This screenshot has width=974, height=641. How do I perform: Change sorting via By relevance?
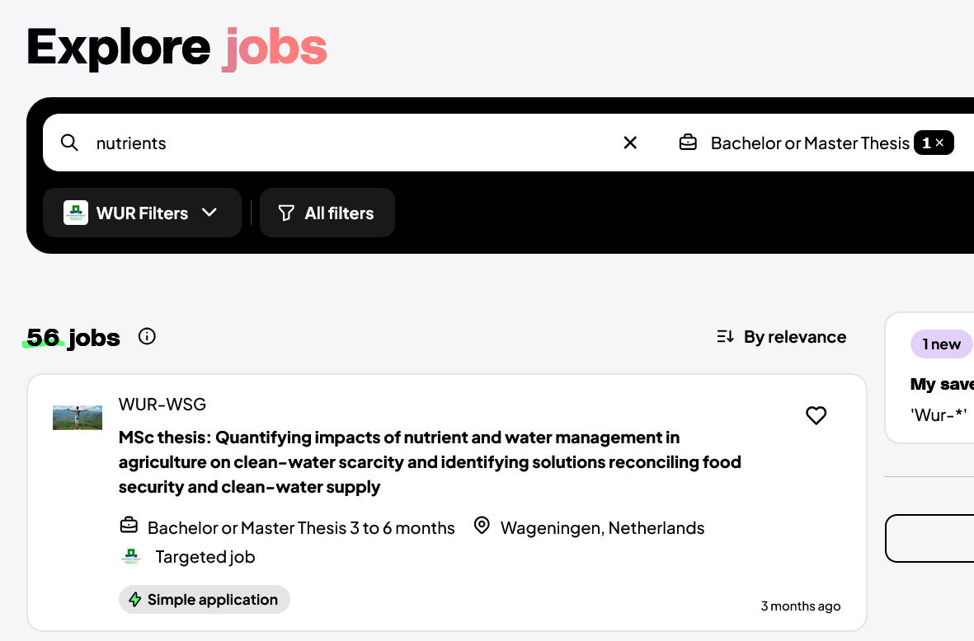click(x=783, y=336)
